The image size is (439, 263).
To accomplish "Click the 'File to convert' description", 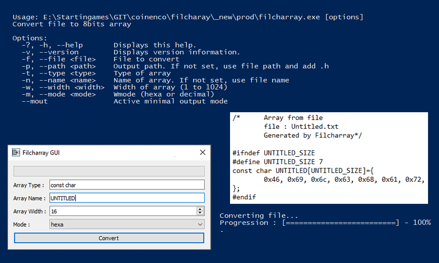I will click(x=147, y=59).
